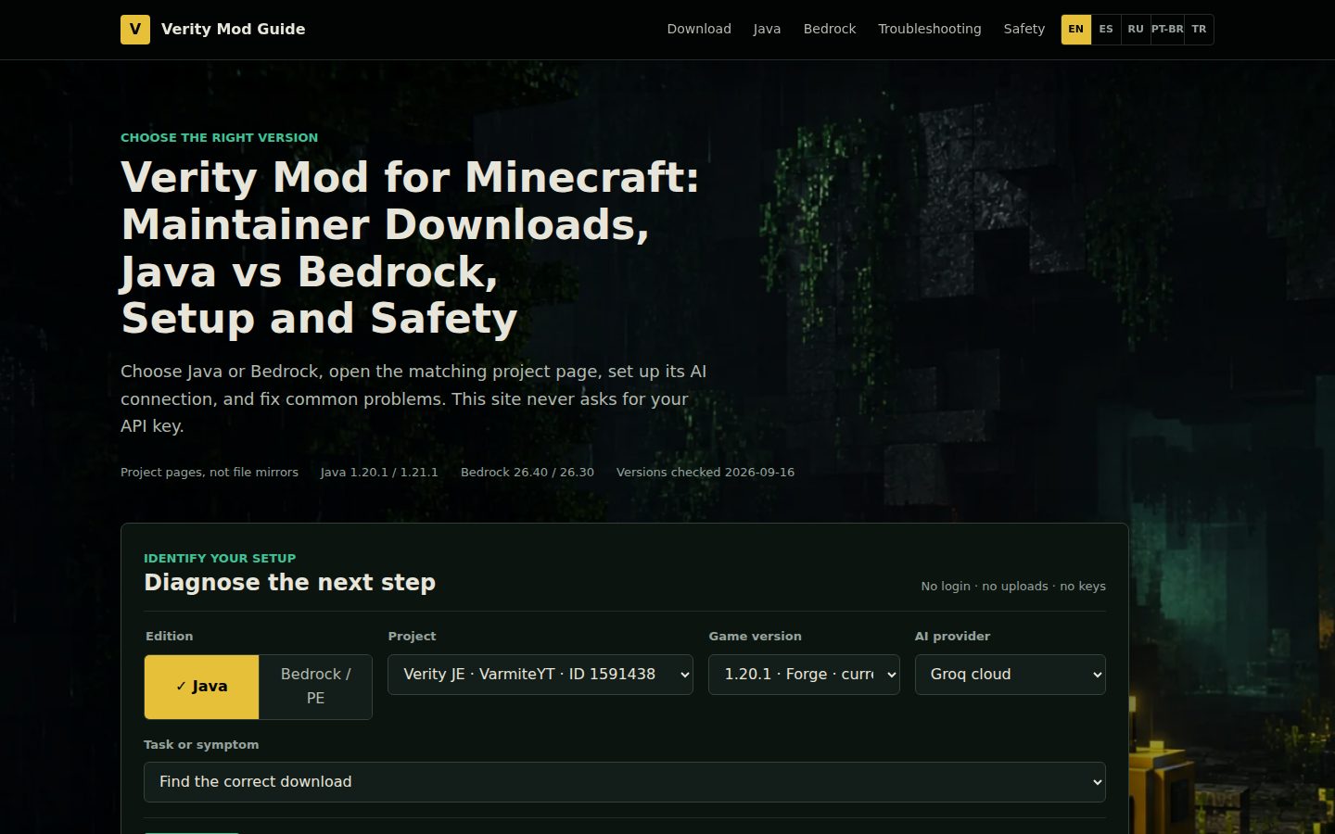Screen dimensions: 1335x834
Task: Select the Bedrock / PE edition option
Action: 315,687
